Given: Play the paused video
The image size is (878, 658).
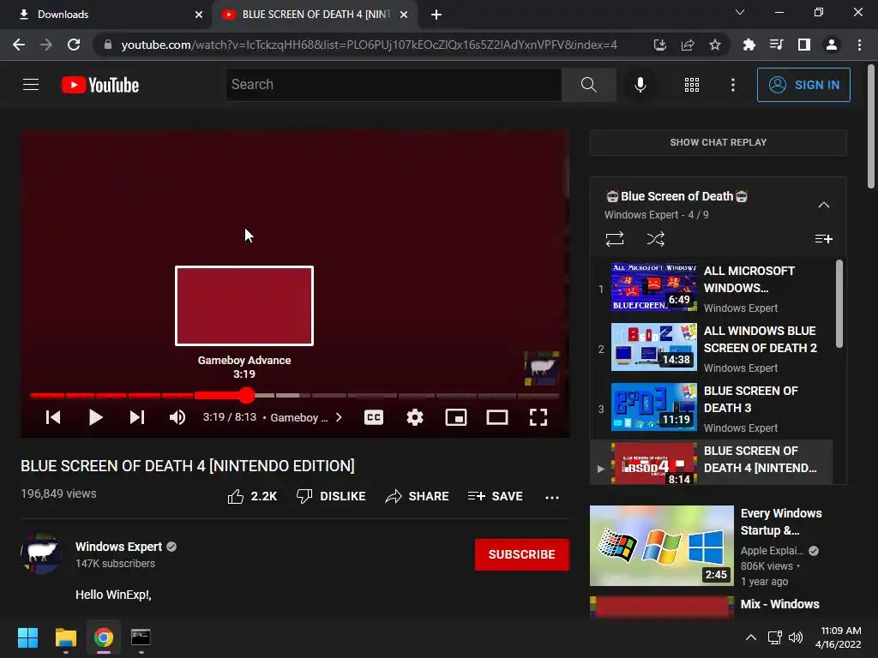Looking at the screenshot, I should tap(96, 417).
